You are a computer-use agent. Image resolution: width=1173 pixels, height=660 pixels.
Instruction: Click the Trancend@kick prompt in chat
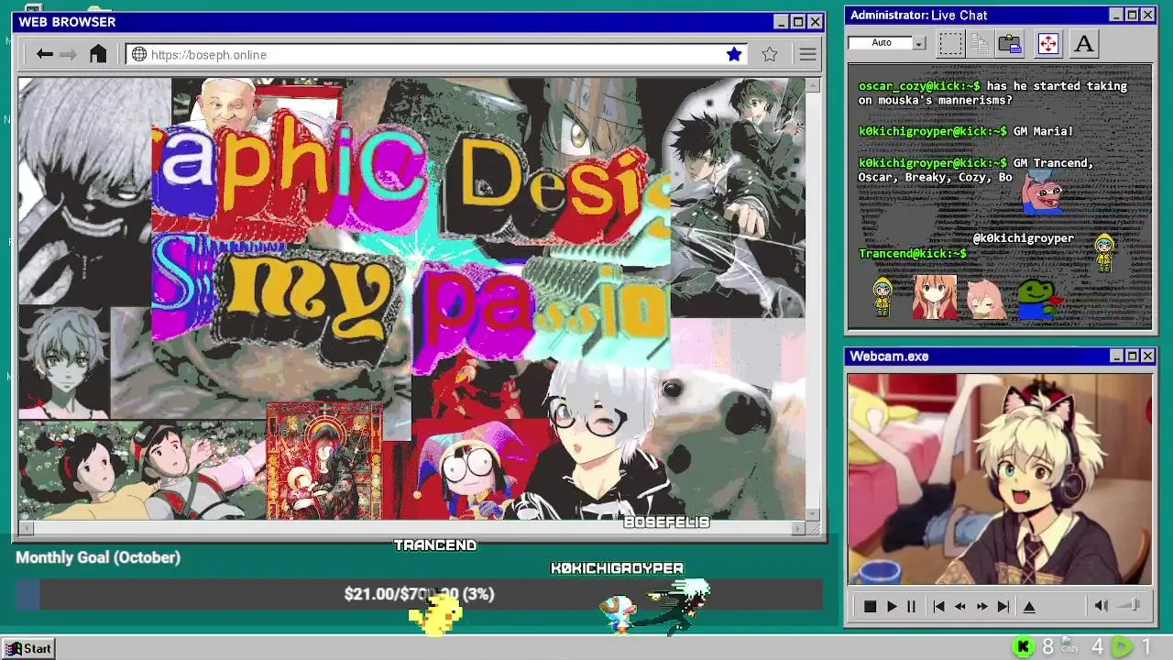[912, 253]
